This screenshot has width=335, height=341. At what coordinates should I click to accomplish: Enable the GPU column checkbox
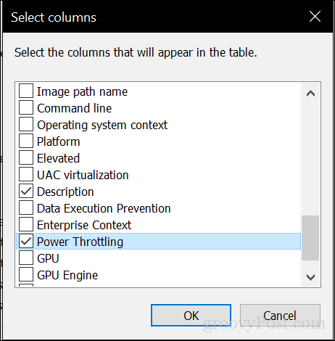click(x=26, y=258)
